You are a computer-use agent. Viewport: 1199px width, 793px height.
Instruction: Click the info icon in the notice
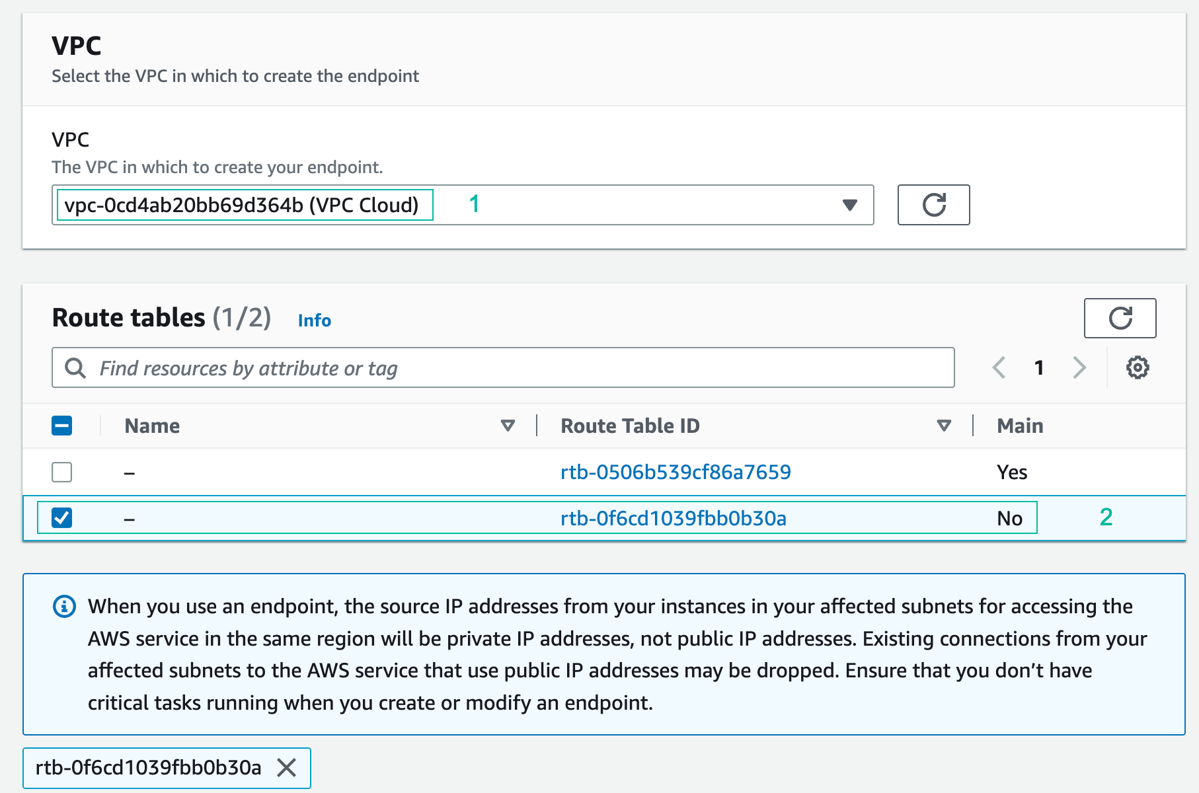[x=64, y=607]
